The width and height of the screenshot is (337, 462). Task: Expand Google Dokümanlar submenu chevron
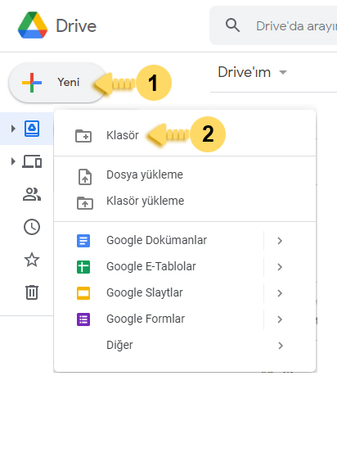coord(280,241)
